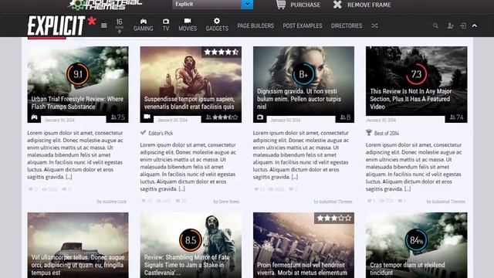This screenshot has width=494, height=278.
Task: Open Suspendisse tempor ipsum sapien article
Action: 189,103
